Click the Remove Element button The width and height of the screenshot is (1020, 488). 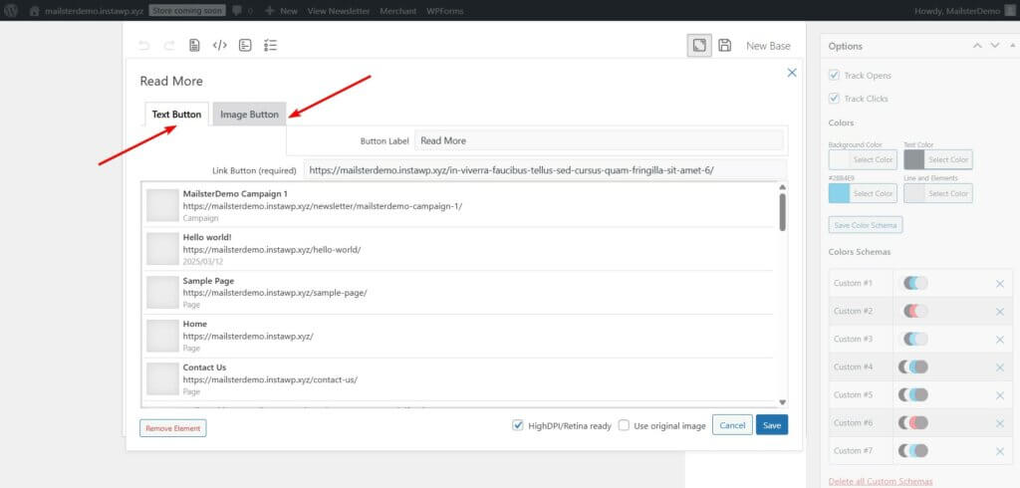pos(172,428)
